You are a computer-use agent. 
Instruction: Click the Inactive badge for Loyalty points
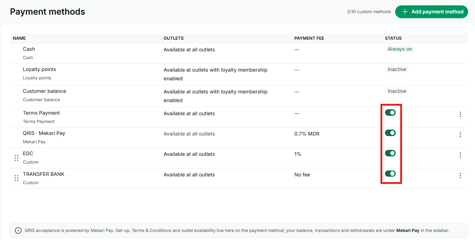click(397, 69)
